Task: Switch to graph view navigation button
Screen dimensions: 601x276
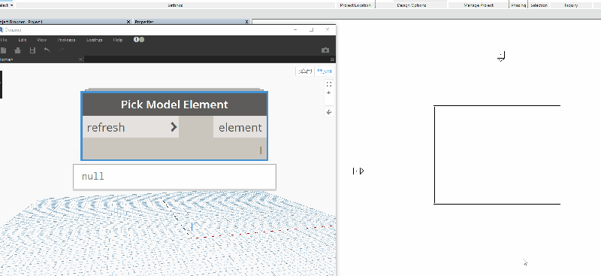Action: tap(325, 71)
